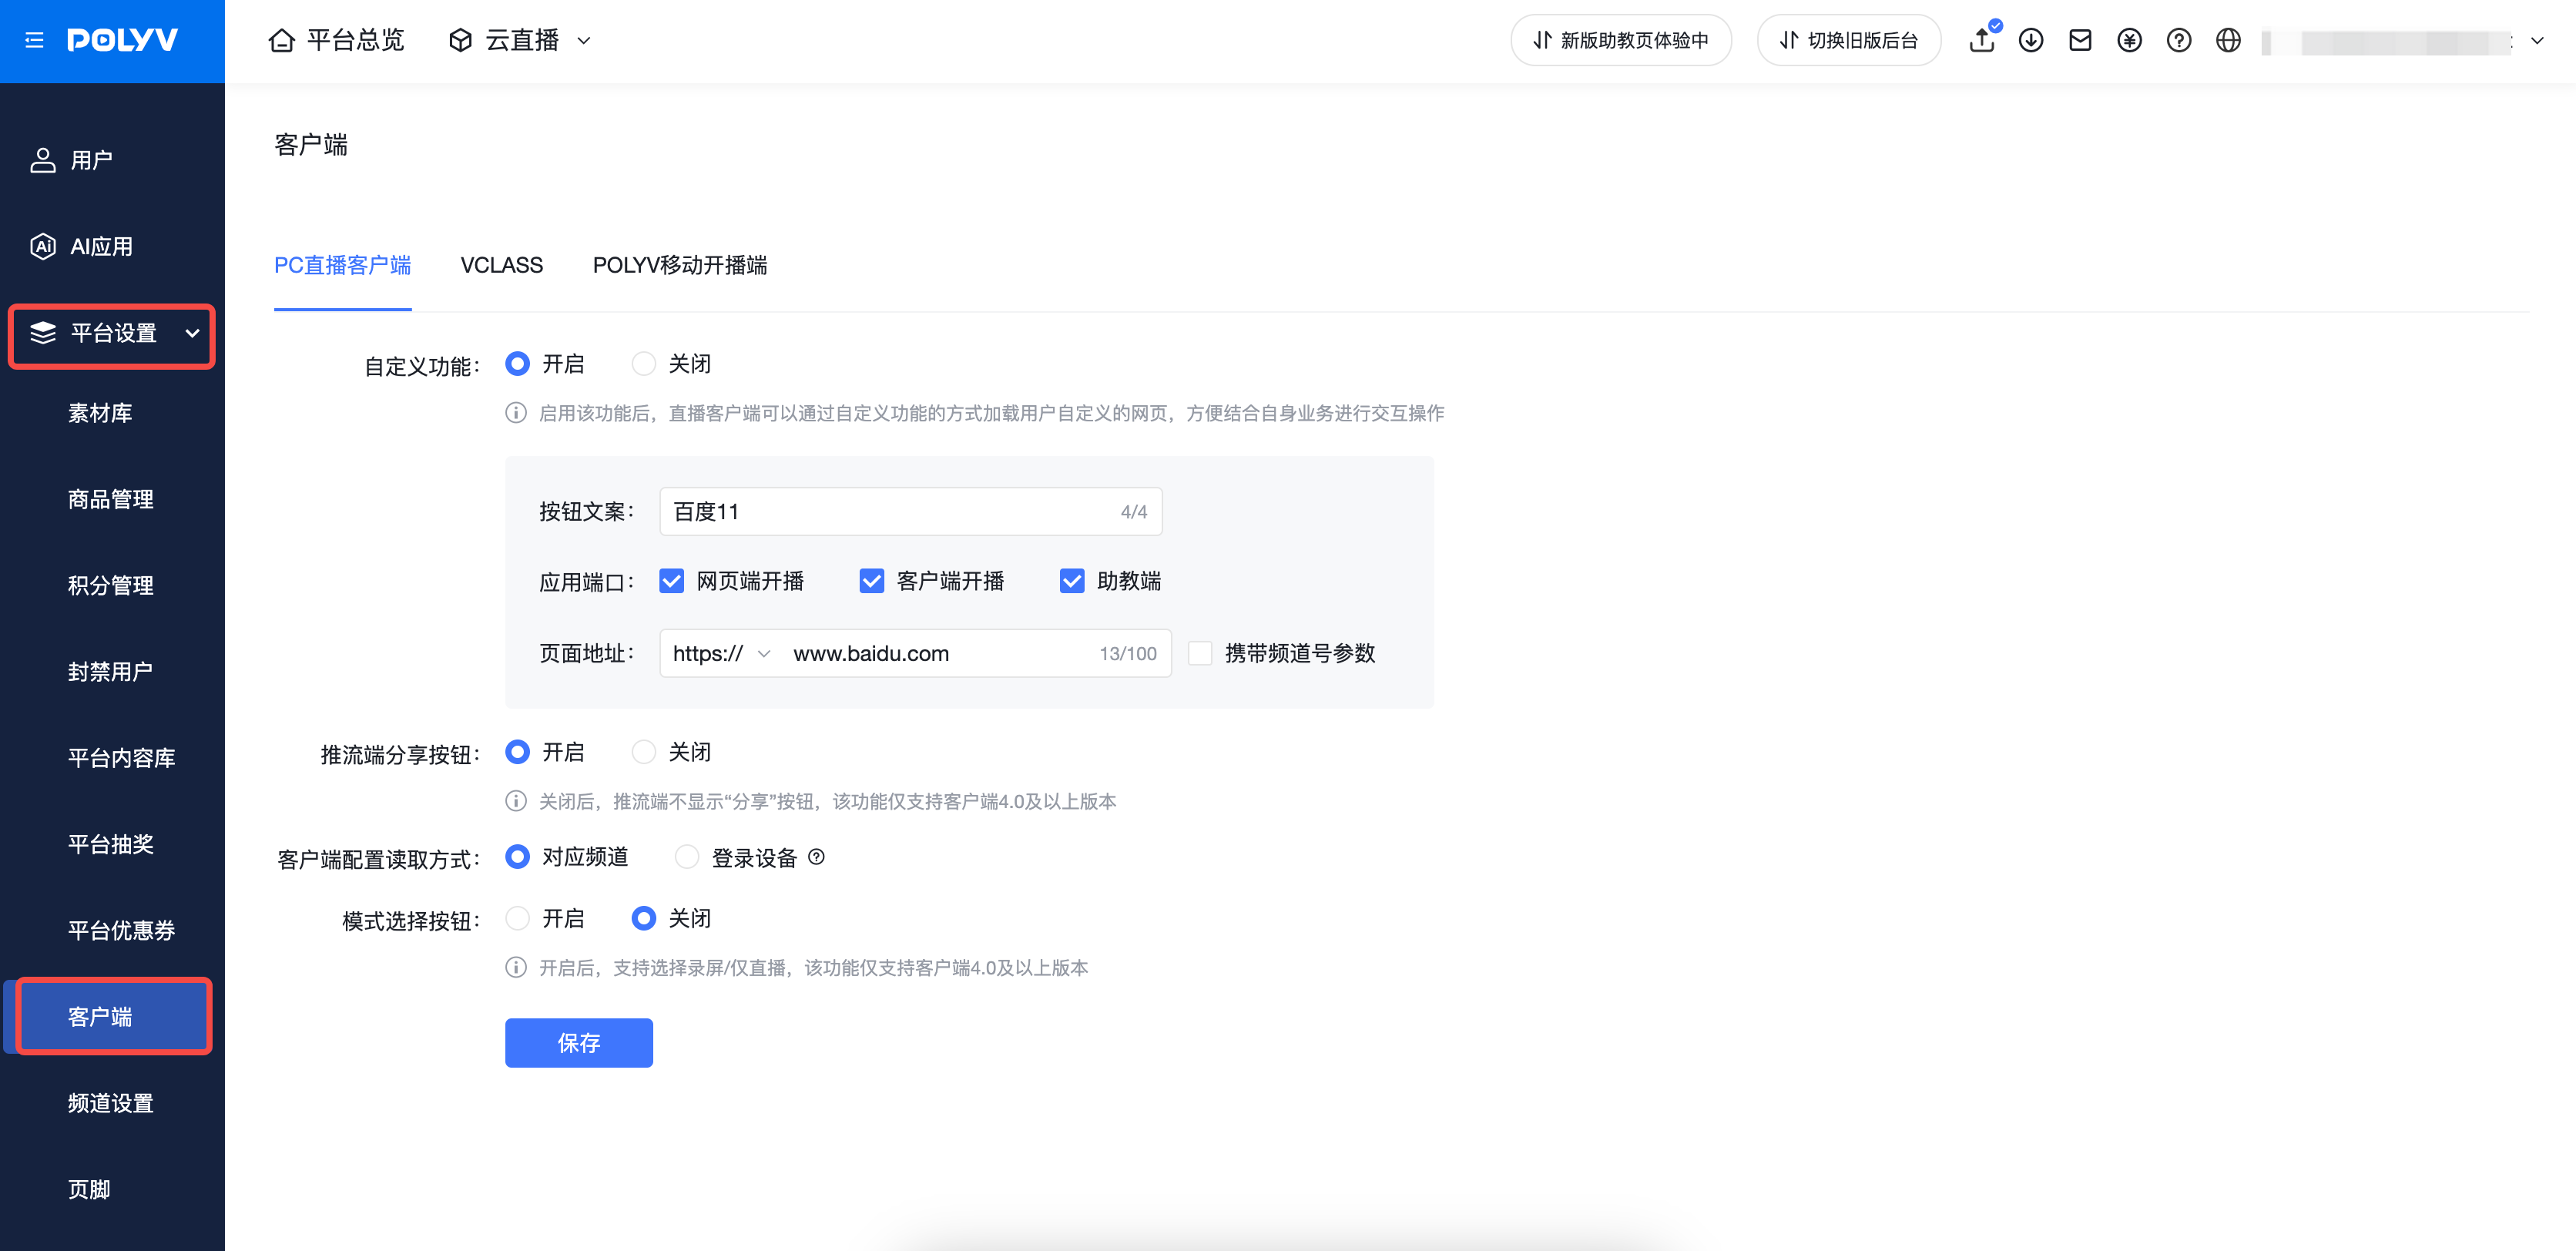Open 页脚 in the sidebar

click(x=89, y=1189)
